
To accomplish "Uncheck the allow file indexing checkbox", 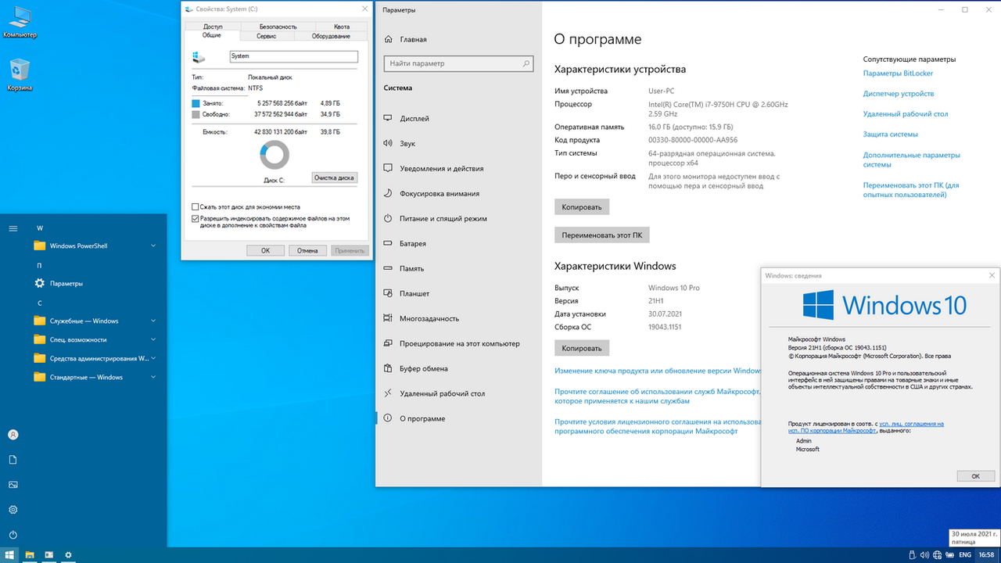I will click(x=196, y=219).
